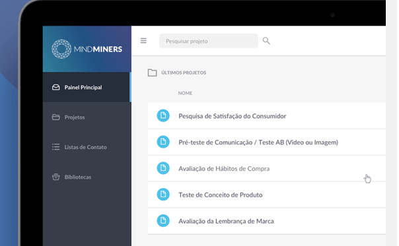
Task: Click the magnifying glass search icon
Action: click(266, 41)
